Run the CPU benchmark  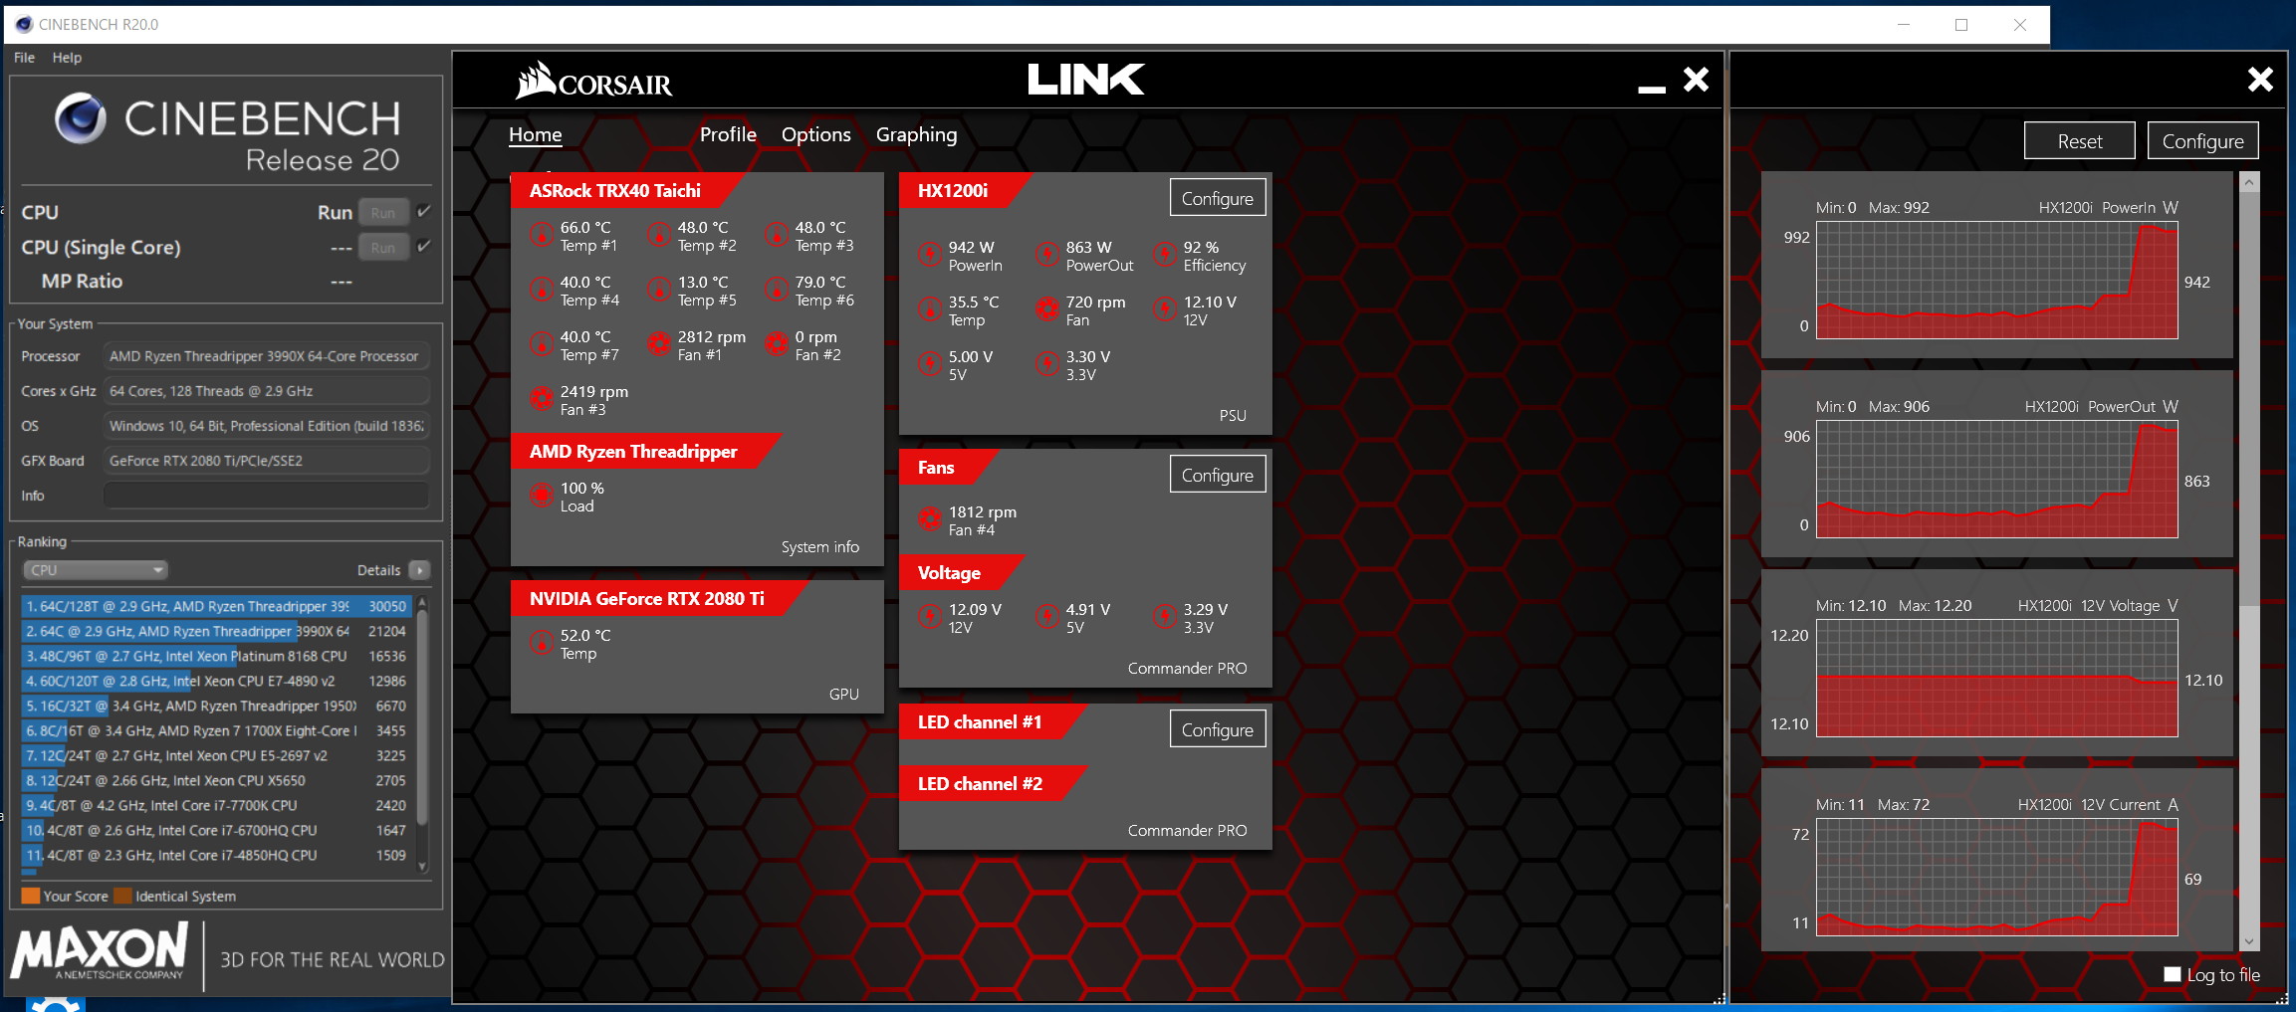pyautogui.click(x=383, y=213)
